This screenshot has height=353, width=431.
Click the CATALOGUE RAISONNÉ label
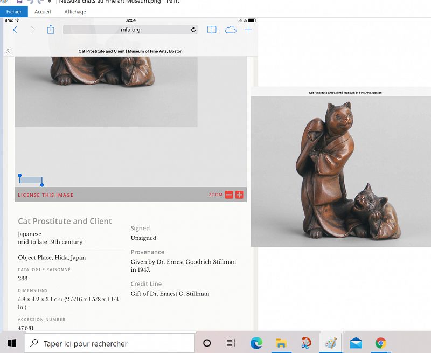tap(44, 269)
